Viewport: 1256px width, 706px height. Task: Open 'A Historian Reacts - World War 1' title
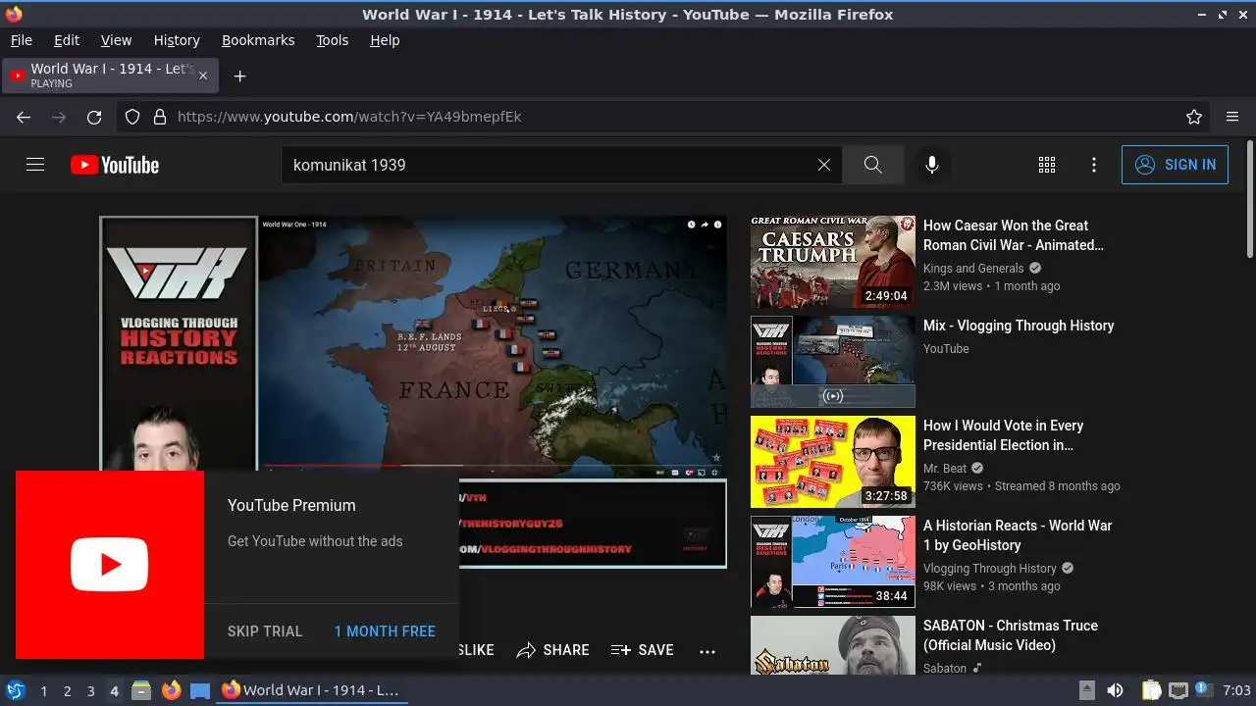tap(1018, 535)
